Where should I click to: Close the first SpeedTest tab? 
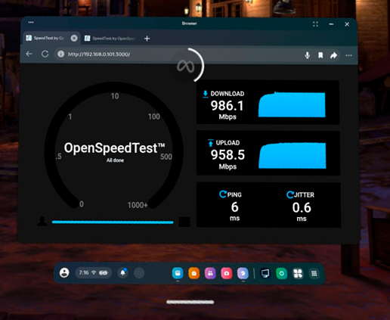click(x=74, y=38)
